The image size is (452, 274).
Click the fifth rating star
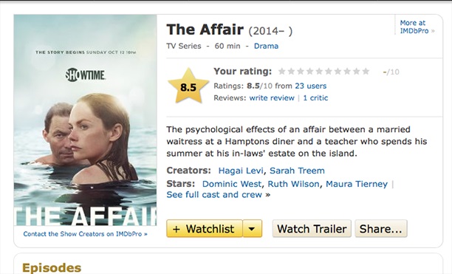319,71
